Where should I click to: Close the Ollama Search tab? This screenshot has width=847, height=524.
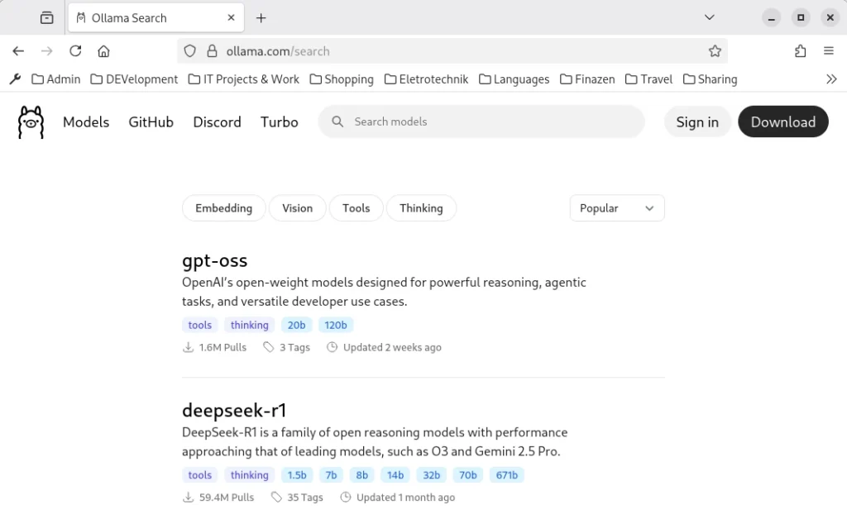point(232,18)
